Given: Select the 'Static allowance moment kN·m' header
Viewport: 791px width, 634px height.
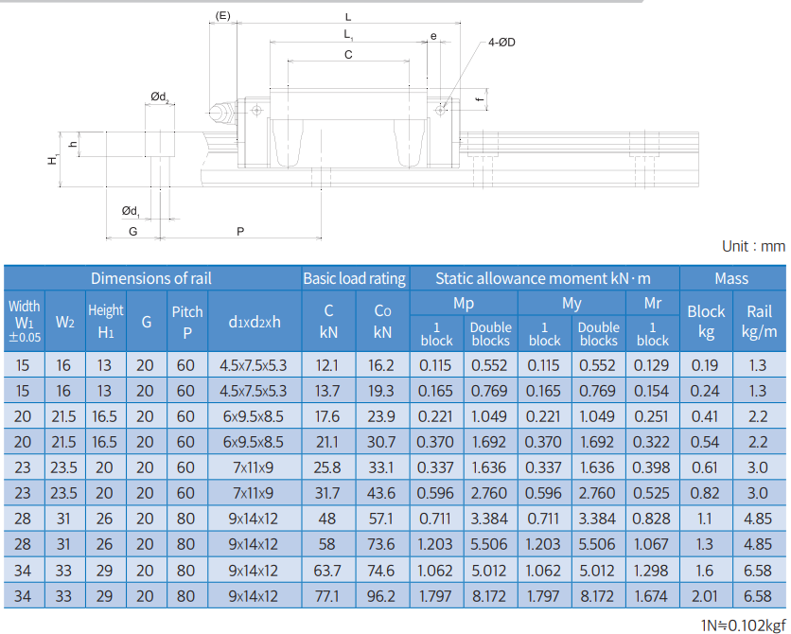Looking at the screenshot, I should coord(543,278).
